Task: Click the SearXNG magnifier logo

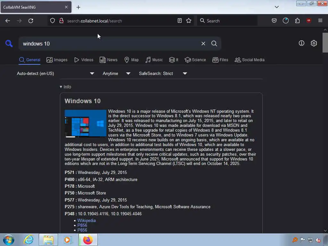Action: [x=9, y=44]
